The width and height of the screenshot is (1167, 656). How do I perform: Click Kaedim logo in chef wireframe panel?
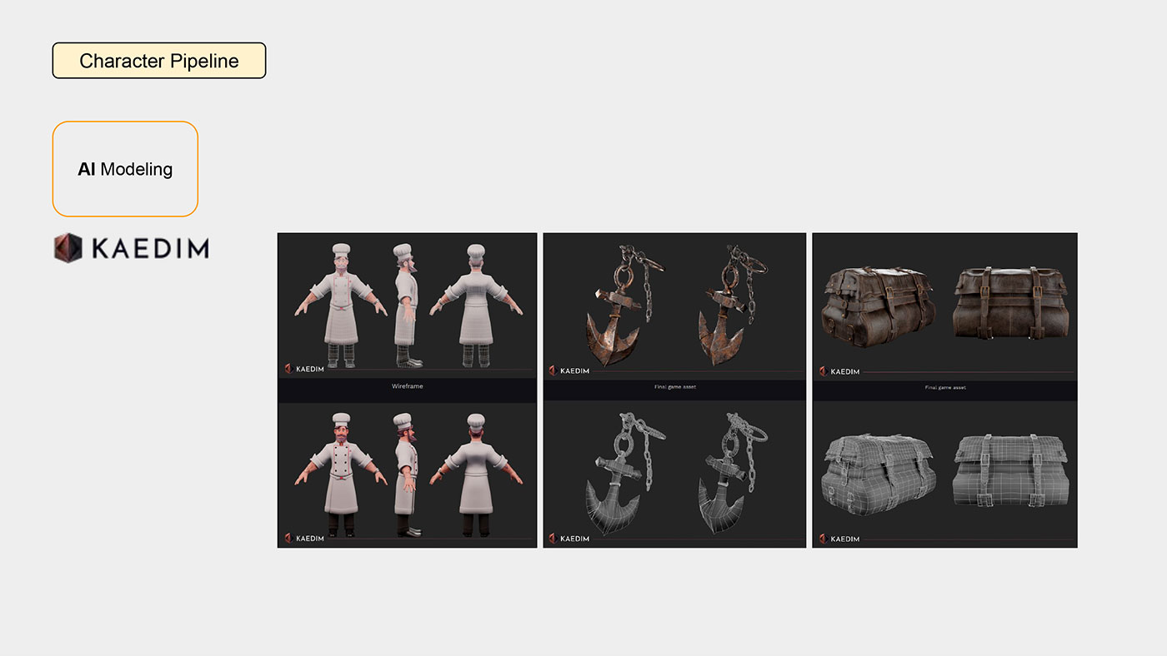304,369
